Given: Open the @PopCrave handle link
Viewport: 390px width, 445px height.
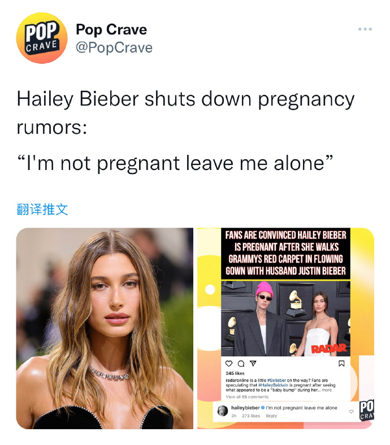Looking at the screenshot, I should tap(114, 47).
